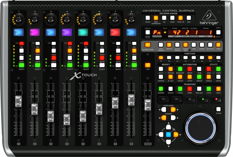233x157 pixels.
Task: Toggle the Drop button
Action: point(190,89)
